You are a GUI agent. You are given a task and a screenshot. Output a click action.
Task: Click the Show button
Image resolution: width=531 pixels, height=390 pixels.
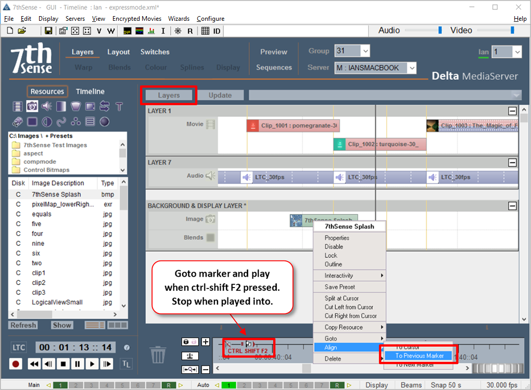pyautogui.click(x=62, y=325)
